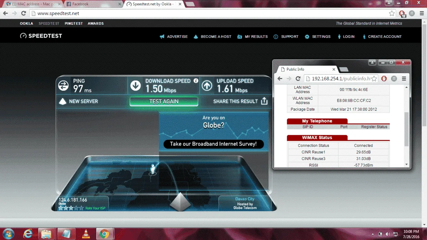Open a new tab in the main Chrome window
Image resolution: width=427 pixels, height=240 pixels.
[190, 4]
